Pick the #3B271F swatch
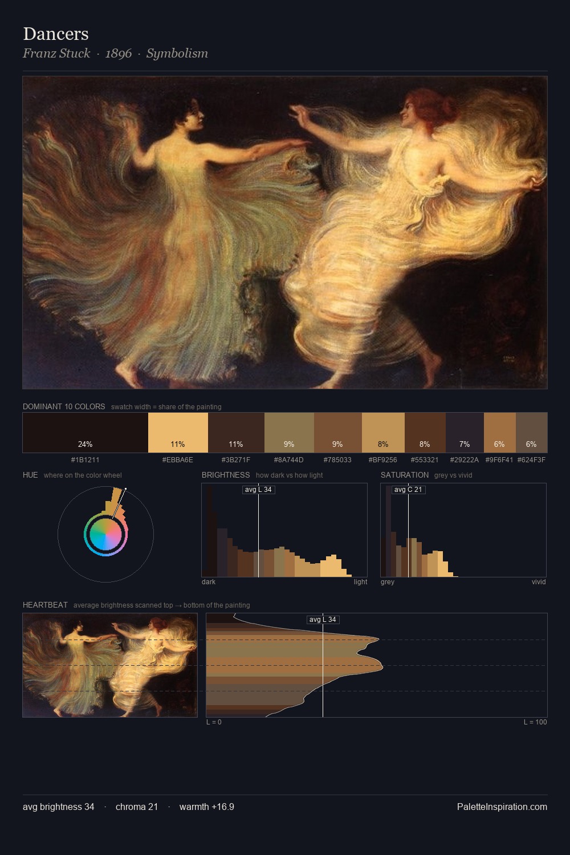The image size is (570, 855). tap(236, 433)
